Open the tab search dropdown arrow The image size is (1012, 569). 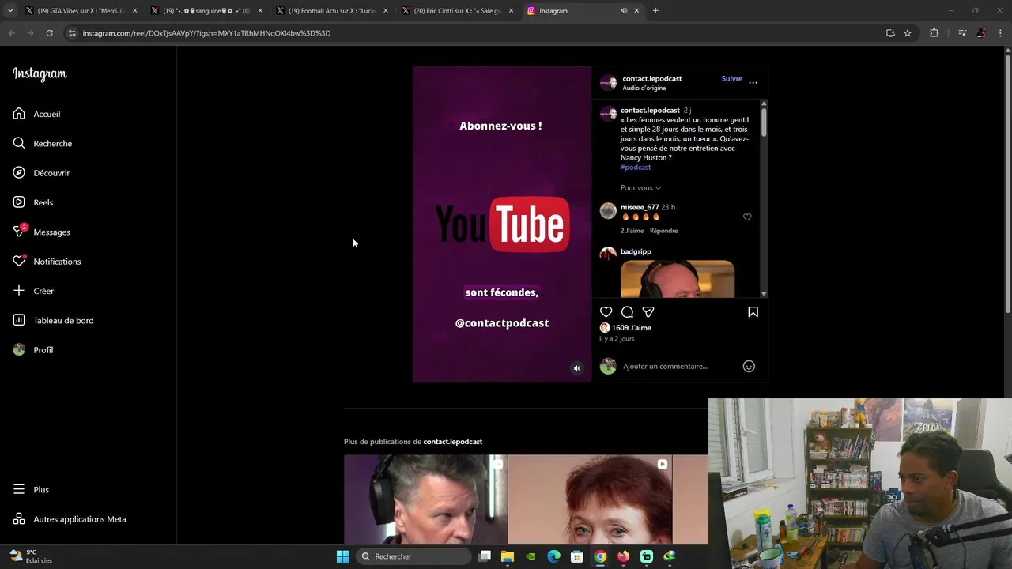click(x=9, y=11)
